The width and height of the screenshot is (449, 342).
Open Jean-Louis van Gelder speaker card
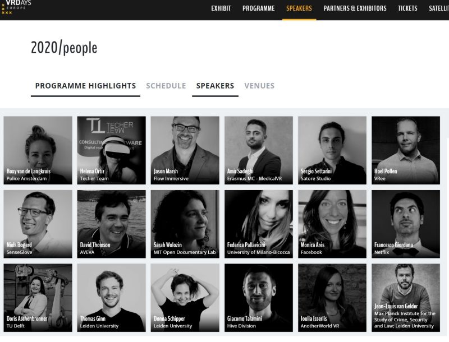coord(406,298)
